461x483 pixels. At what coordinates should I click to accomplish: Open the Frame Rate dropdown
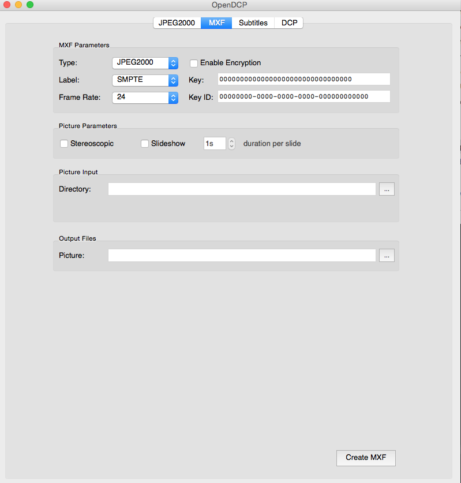pos(145,98)
